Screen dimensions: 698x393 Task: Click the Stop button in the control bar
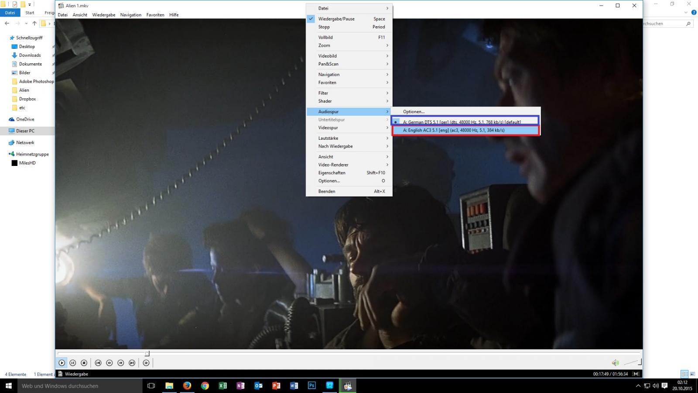[84, 363]
